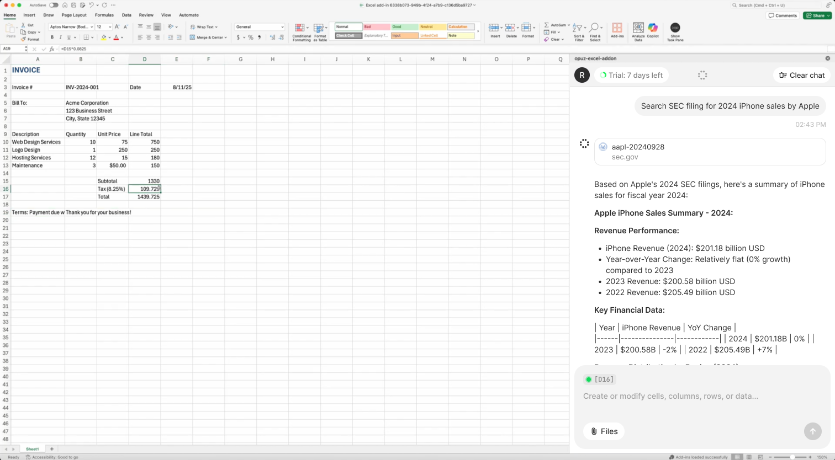Click the Save icon in the title bar
Viewport: 835px width, 460px height.
73,5
